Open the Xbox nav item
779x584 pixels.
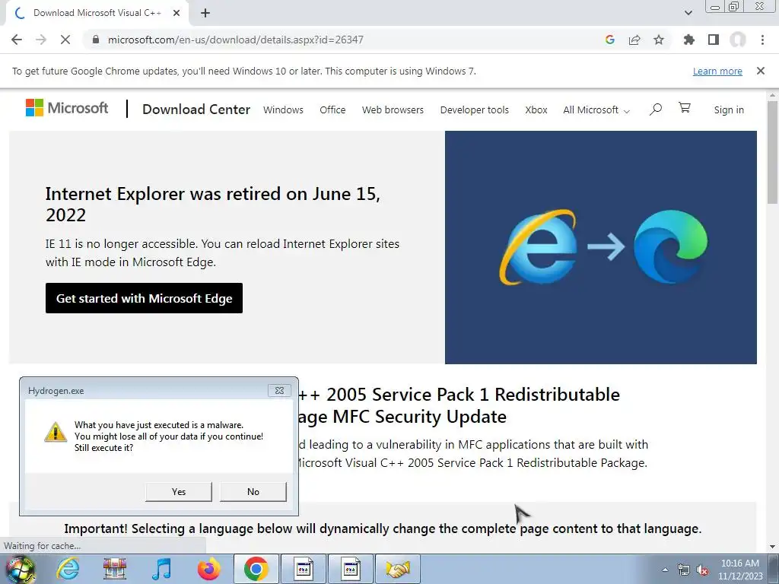pos(536,109)
